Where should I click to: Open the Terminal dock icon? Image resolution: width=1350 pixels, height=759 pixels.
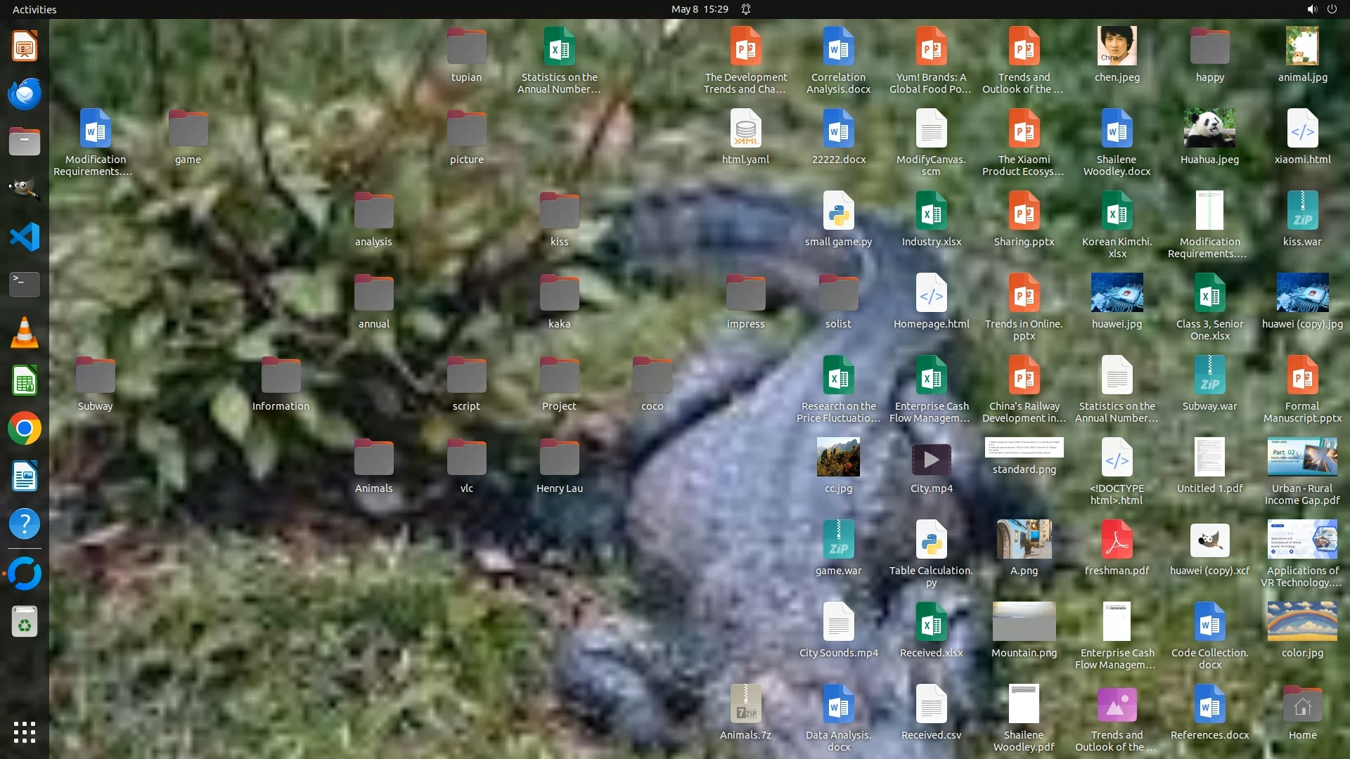pyautogui.click(x=25, y=285)
